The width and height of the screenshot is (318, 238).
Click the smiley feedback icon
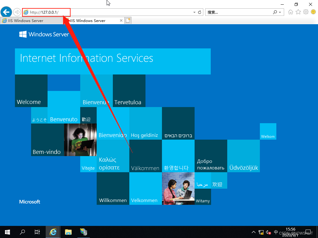coord(313,12)
